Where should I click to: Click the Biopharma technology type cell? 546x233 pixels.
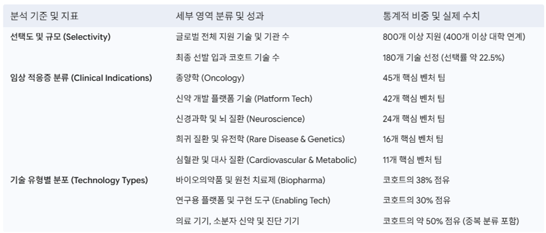(250, 180)
